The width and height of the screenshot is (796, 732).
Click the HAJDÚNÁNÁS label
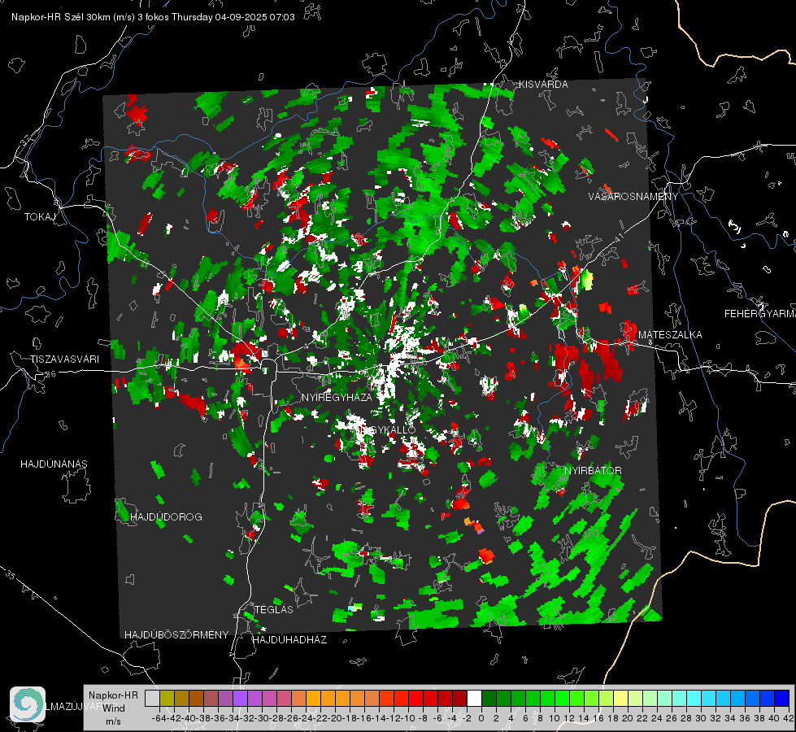tap(54, 464)
